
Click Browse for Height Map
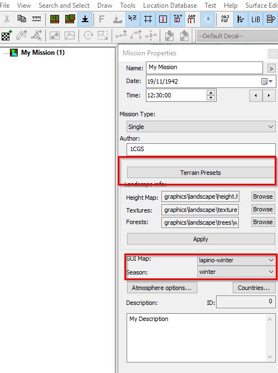tap(263, 196)
